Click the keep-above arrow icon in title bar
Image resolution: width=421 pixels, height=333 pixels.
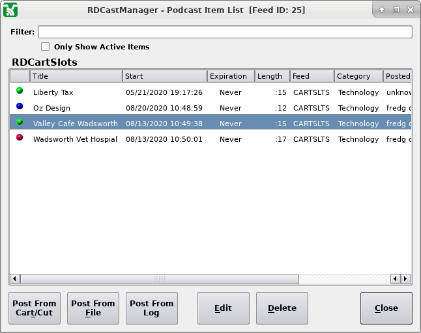[382, 10]
